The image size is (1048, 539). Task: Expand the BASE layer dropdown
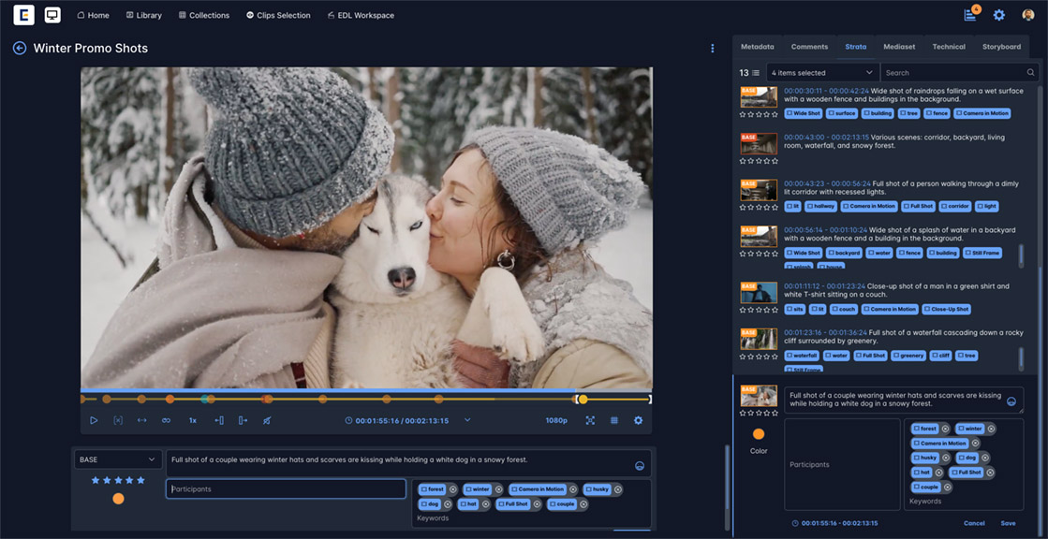[x=118, y=459]
